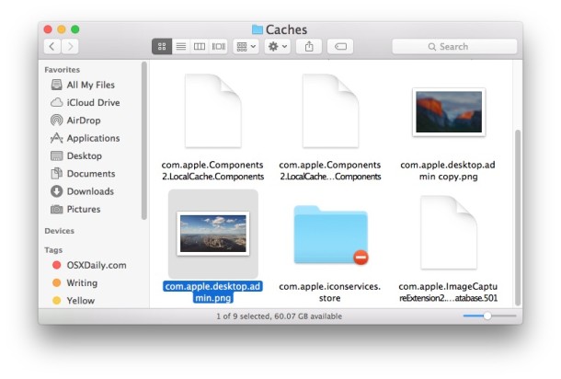Select Applications in sidebar
The height and width of the screenshot is (379, 561).
[93, 138]
